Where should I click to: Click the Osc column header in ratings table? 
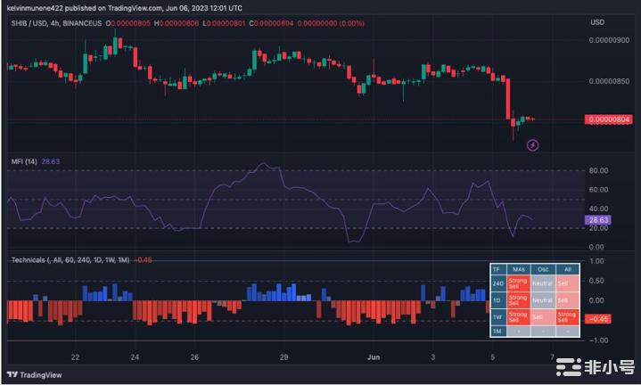[541, 268]
